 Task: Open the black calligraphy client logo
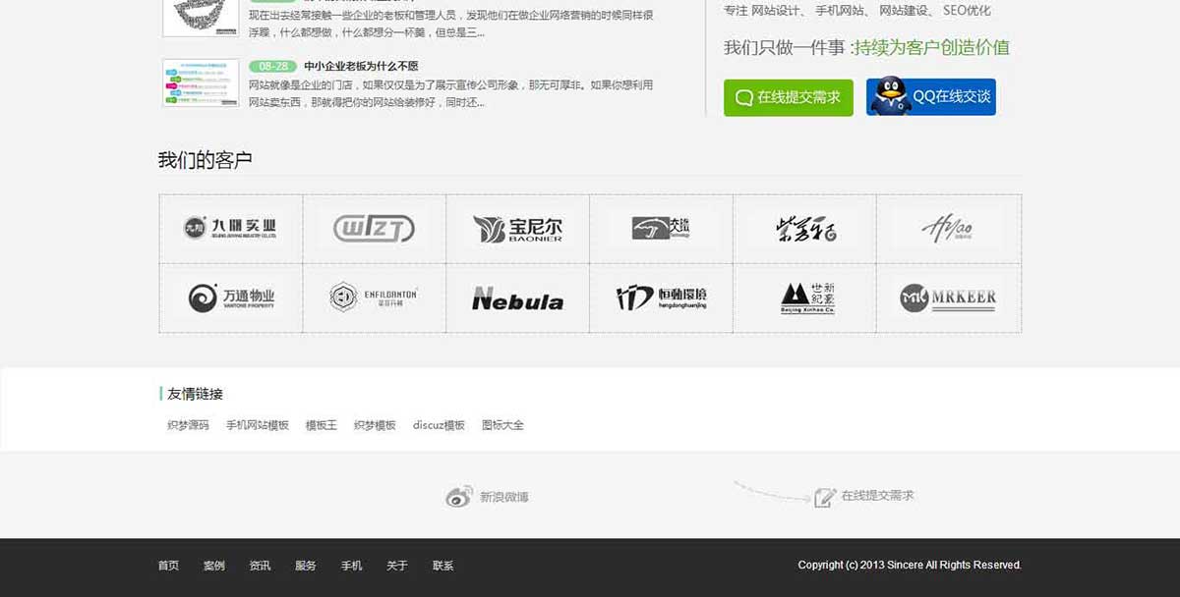[805, 229]
